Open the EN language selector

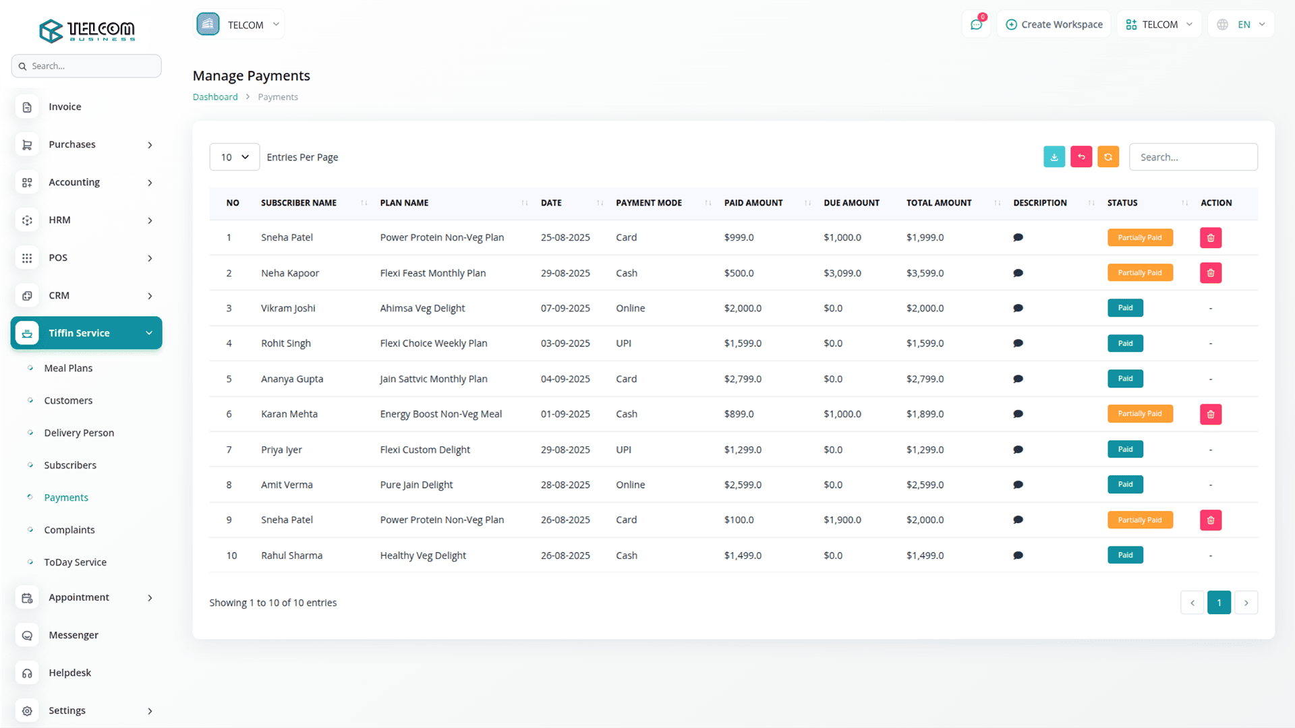(1242, 24)
